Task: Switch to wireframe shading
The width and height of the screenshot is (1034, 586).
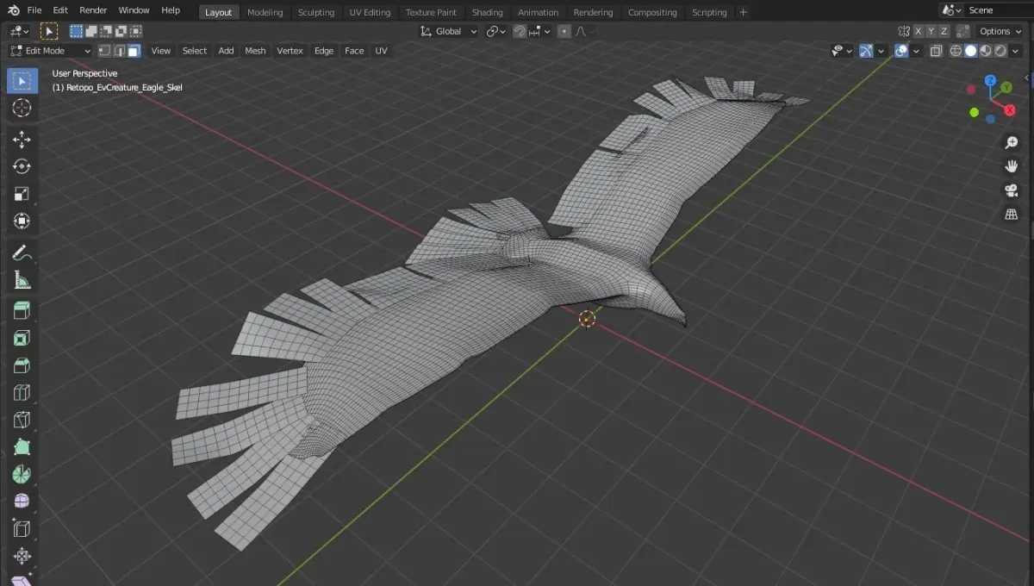Action: [956, 51]
